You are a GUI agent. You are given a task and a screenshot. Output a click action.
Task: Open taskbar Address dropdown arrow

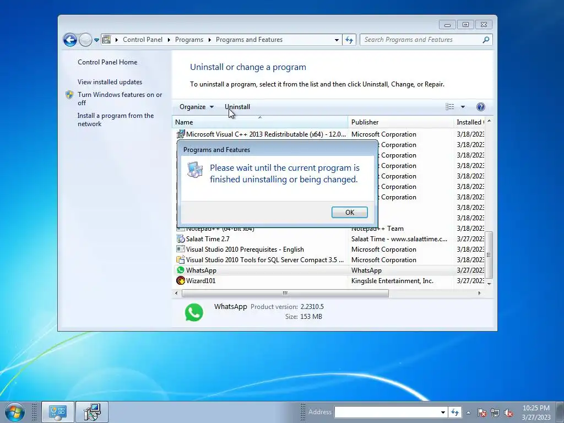point(443,413)
